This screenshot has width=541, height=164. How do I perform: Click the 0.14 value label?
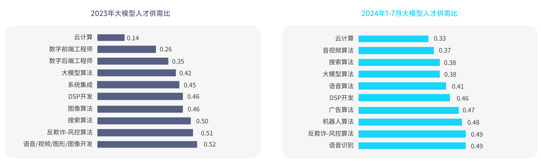click(x=133, y=38)
